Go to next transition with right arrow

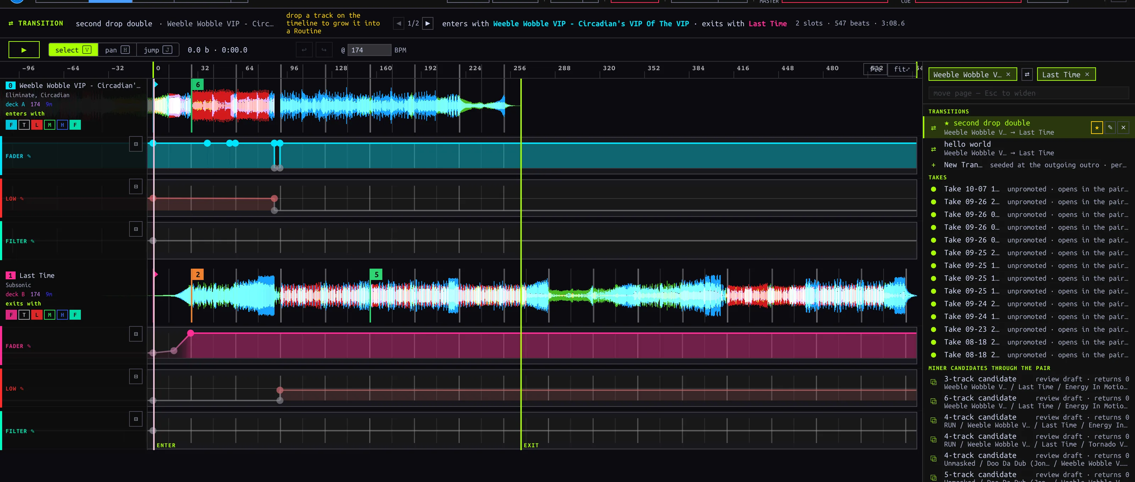pyautogui.click(x=427, y=23)
